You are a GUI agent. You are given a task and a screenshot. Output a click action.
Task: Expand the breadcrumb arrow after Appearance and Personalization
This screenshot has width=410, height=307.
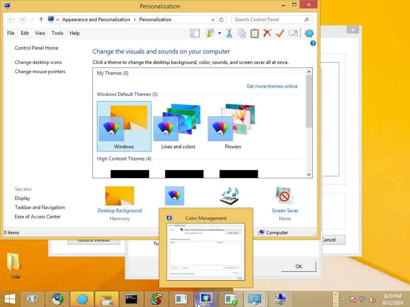point(135,20)
